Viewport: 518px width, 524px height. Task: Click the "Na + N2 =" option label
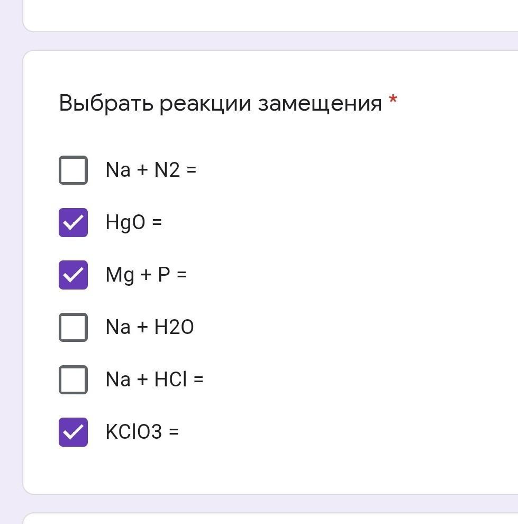pyautogui.click(x=151, y=170)
